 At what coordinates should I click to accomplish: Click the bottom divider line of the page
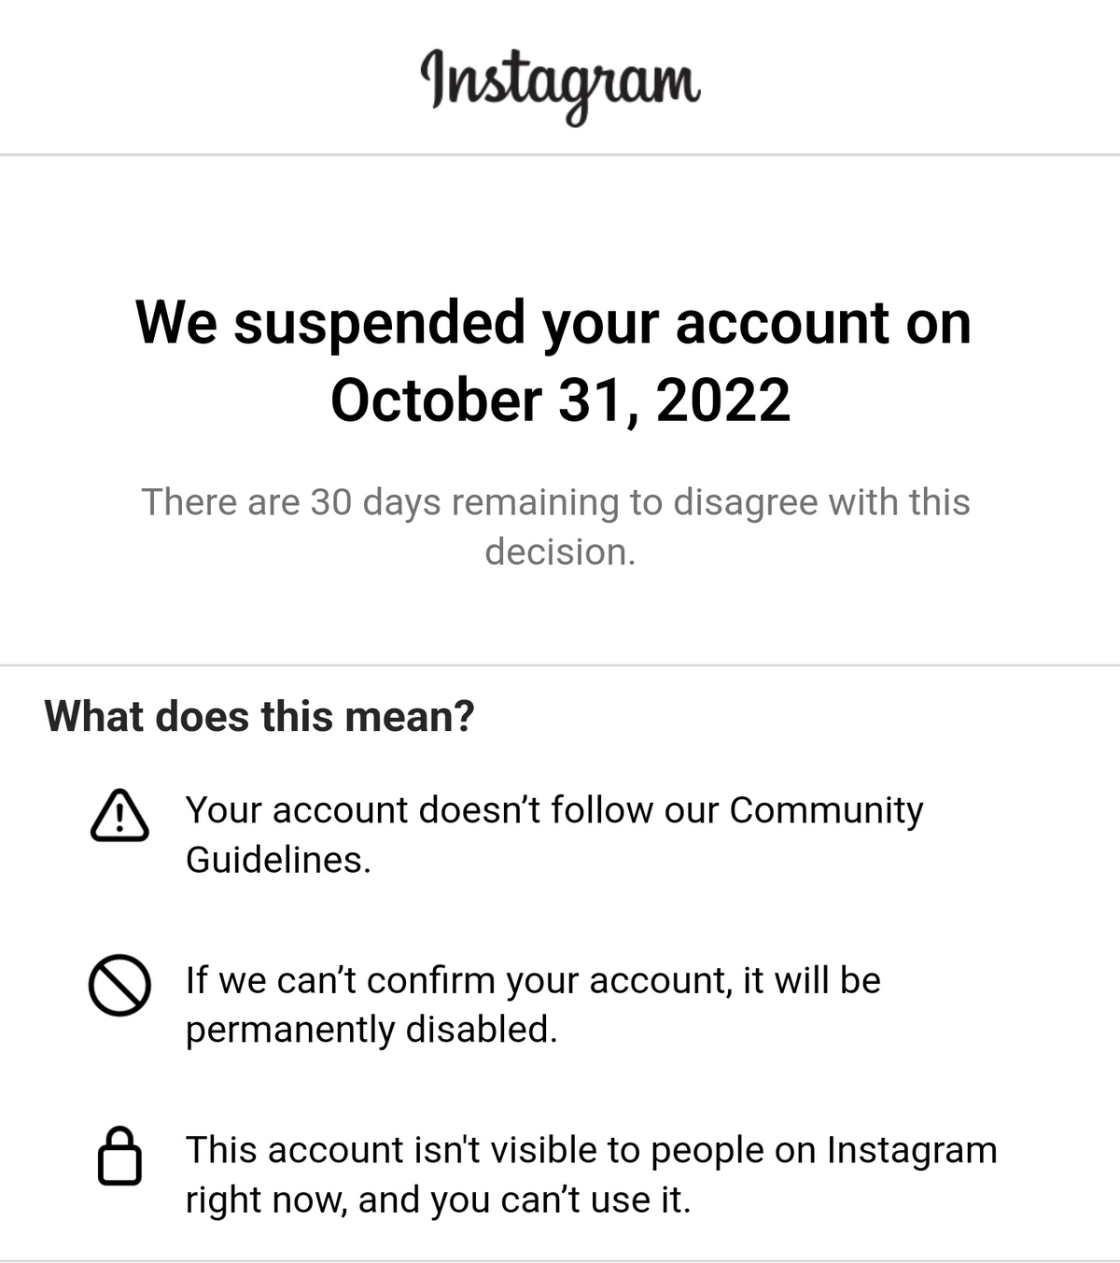pyautogui.click(x=560, y=1257)
